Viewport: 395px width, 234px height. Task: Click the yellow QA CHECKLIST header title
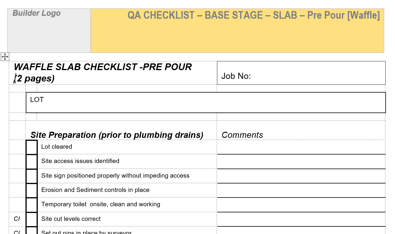pyautogui.click(x=254, y=15)
